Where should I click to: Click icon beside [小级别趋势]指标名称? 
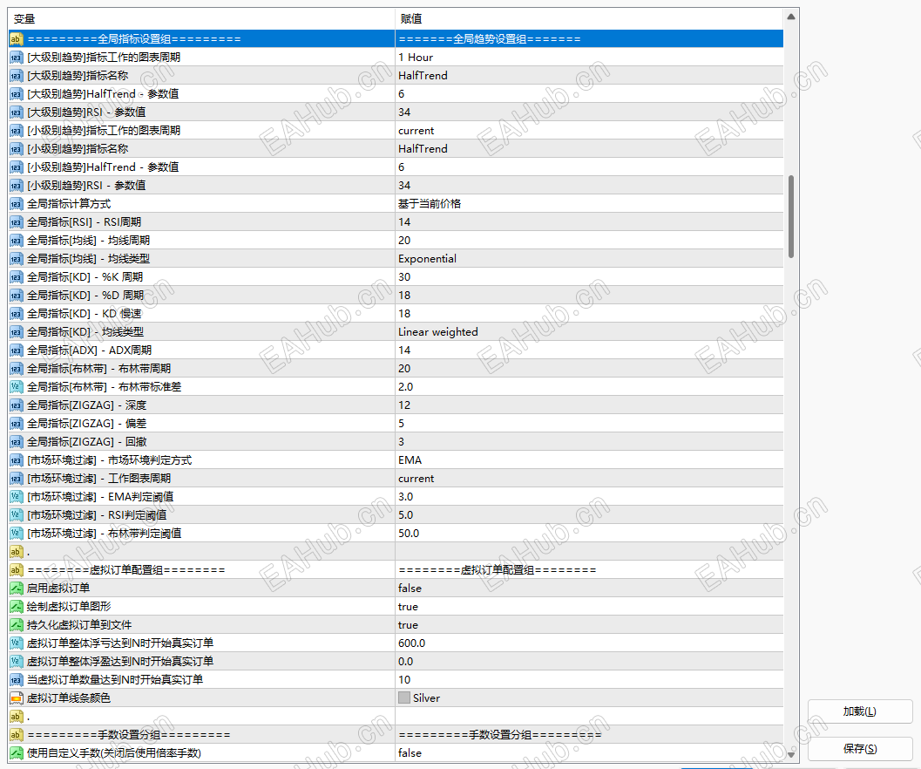(16, 149)
